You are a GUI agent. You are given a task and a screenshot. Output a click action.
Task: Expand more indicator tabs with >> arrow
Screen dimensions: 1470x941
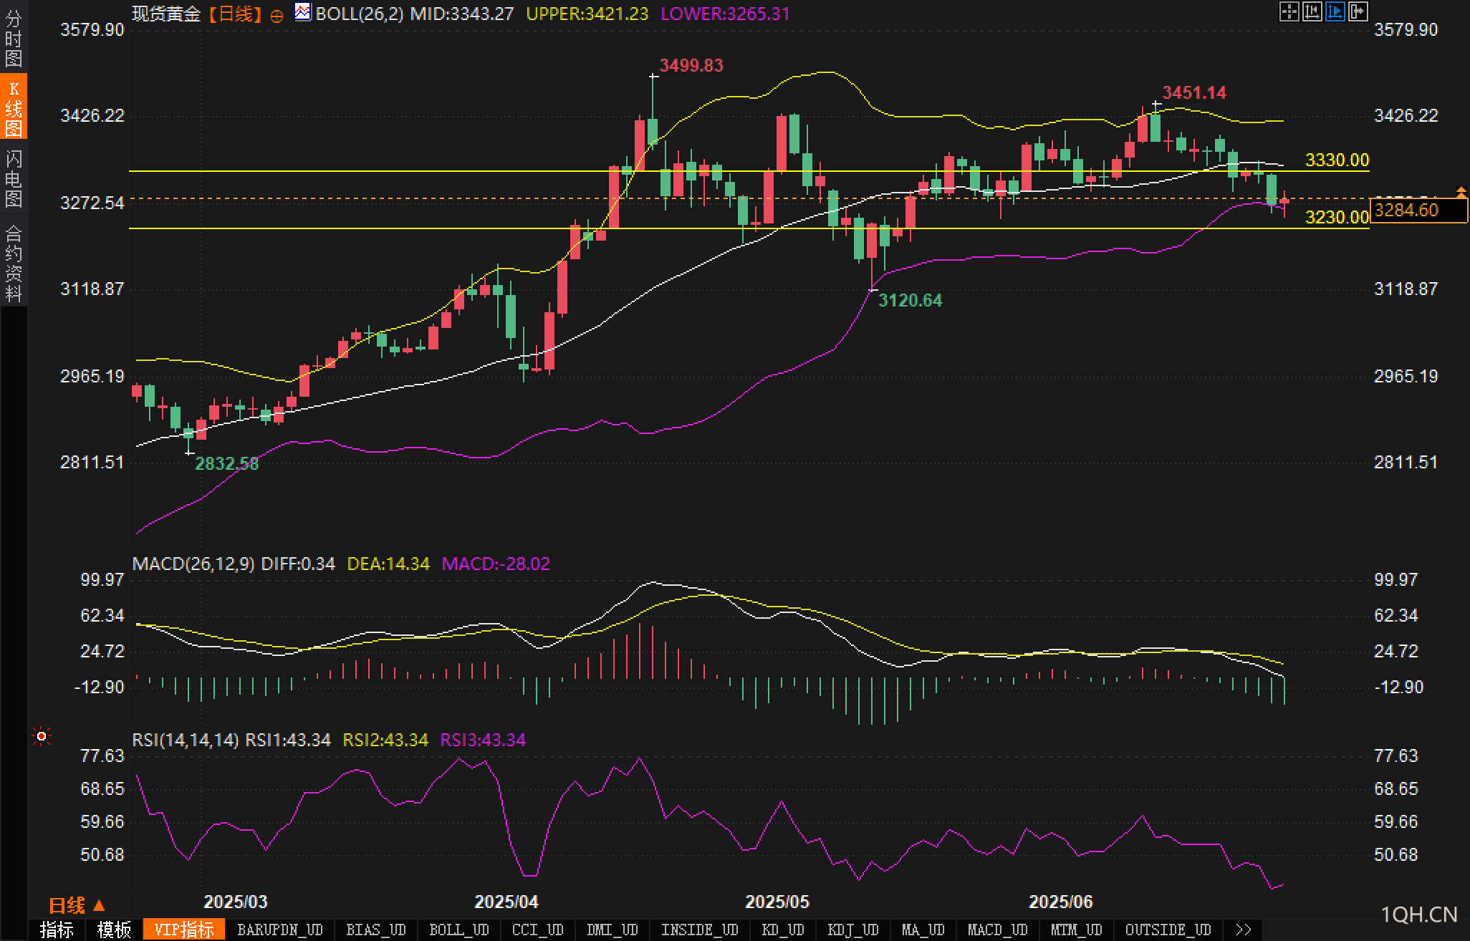1244,930
